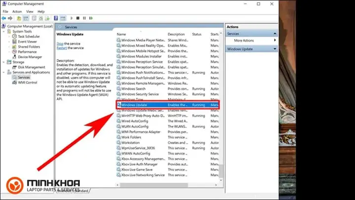Open the Properties toolbar icon

[34, 18]
